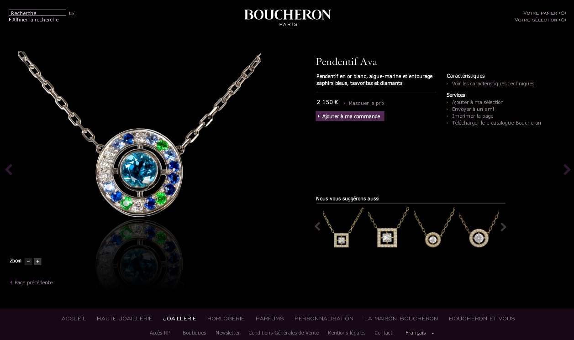Click the Boucheron Paris logo
574x340 pixels.
[x=288, y=17]
